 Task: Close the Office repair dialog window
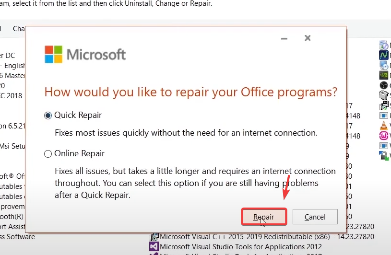pos(308,38)
